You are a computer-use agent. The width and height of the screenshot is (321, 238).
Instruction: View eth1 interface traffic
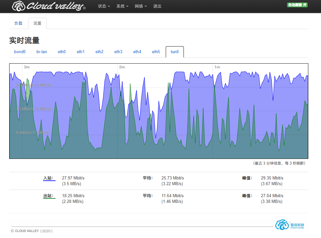tap(81, 52)
